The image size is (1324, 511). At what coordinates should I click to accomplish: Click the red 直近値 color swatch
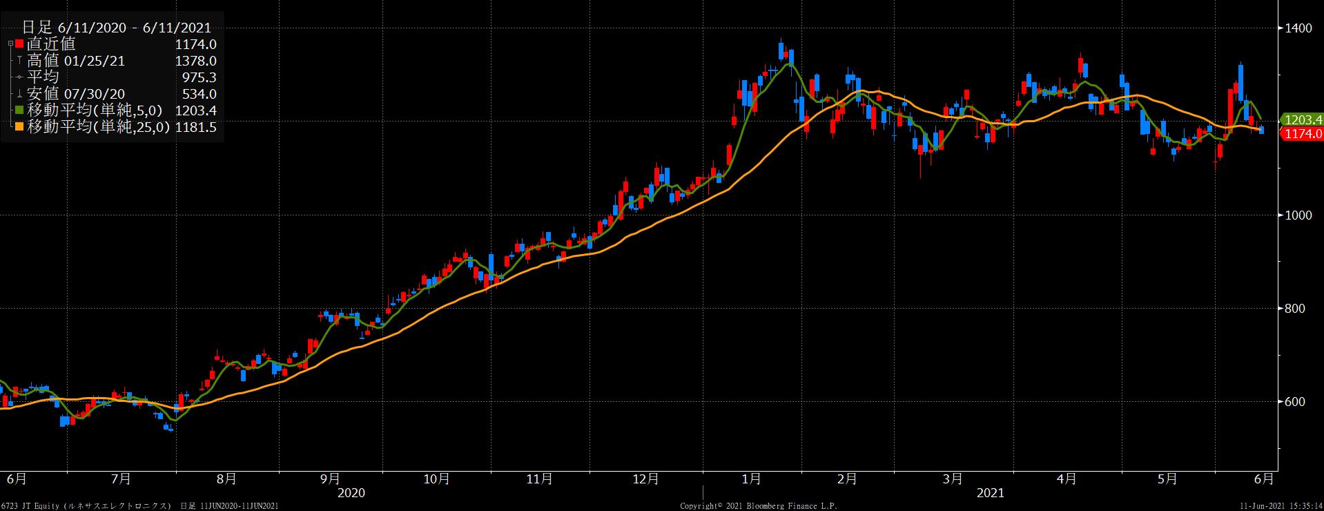click(x=19, y=44)
